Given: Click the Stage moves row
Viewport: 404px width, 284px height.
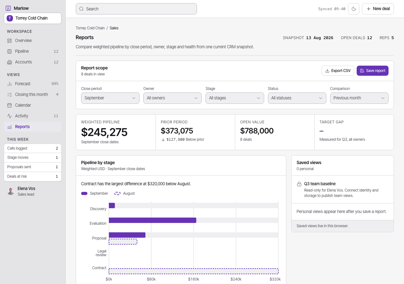Looking at the screenshot, I should pos(33,157).
